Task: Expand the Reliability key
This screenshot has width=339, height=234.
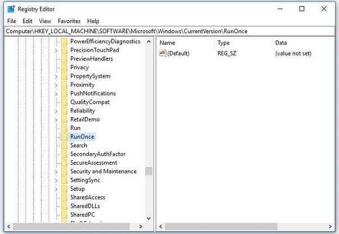Action: 56,111
